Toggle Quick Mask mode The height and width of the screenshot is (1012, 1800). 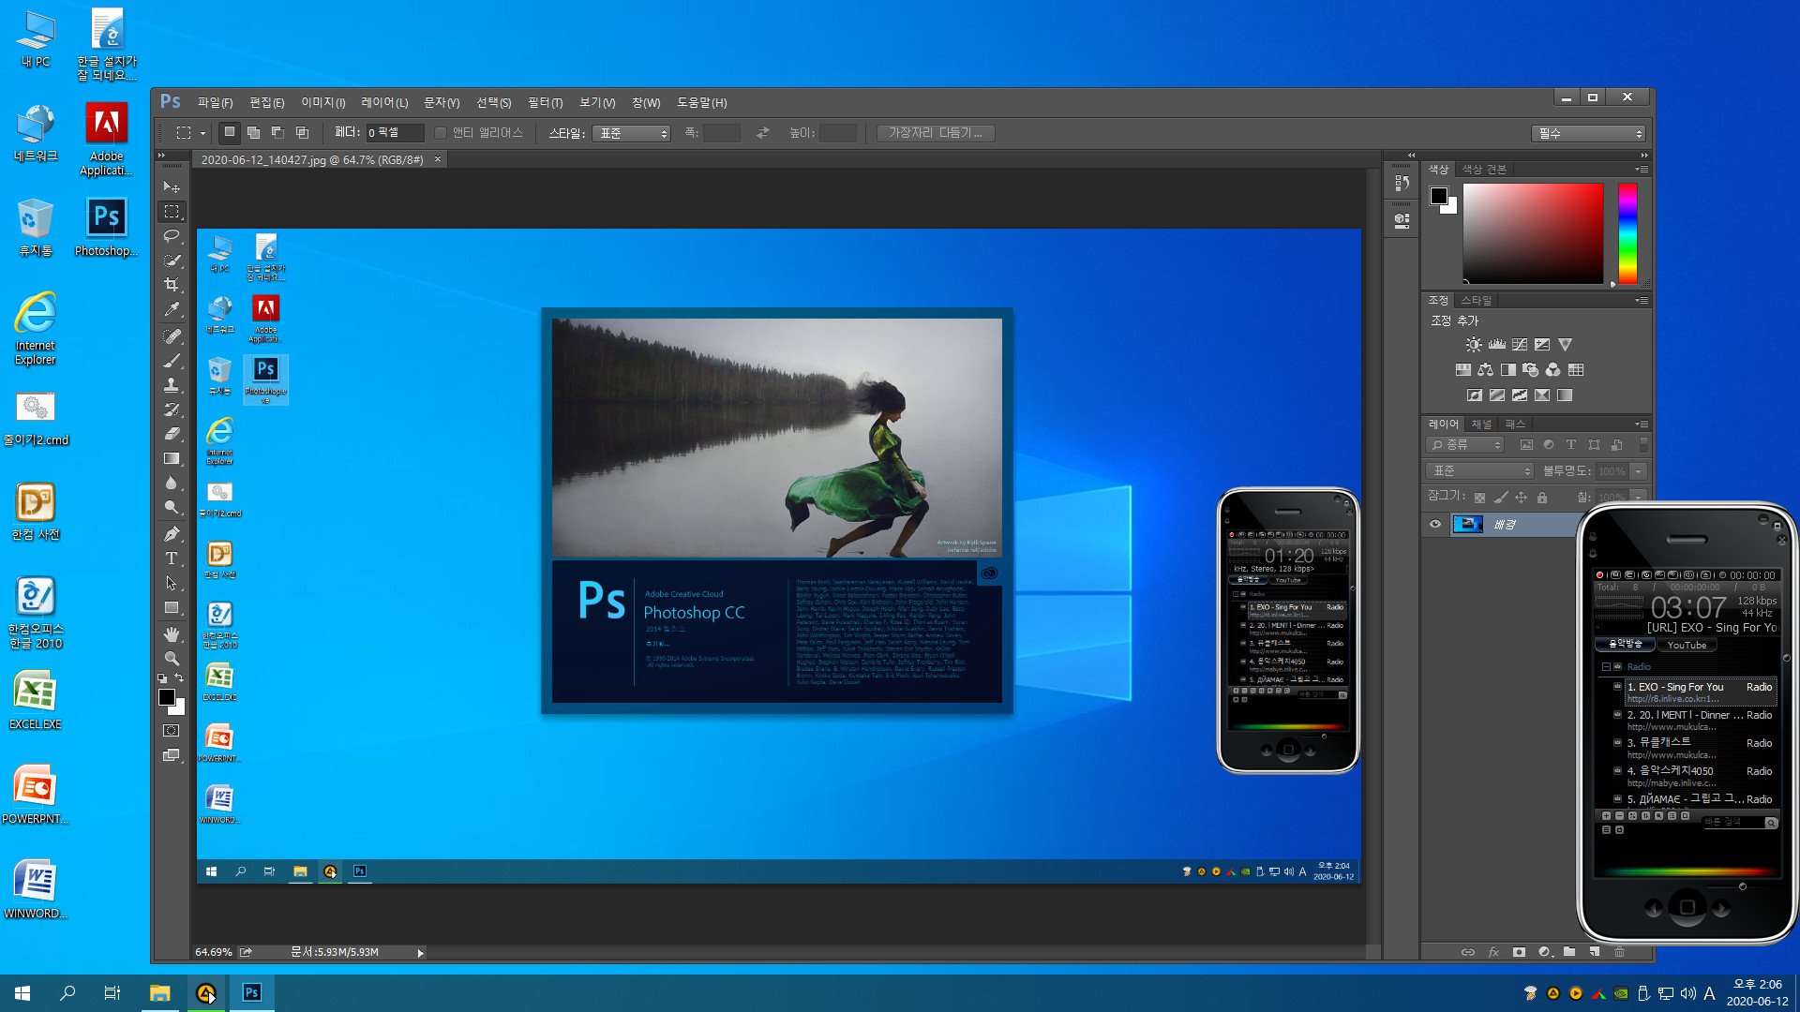(x=172, y=731)
